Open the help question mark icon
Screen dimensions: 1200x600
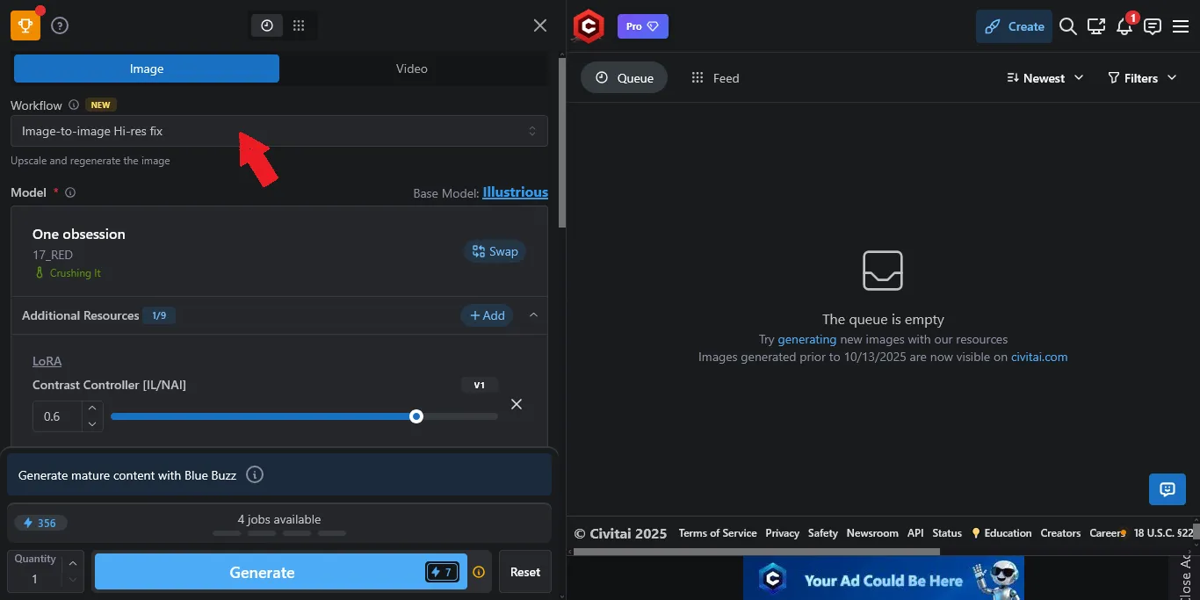[60, 25]
